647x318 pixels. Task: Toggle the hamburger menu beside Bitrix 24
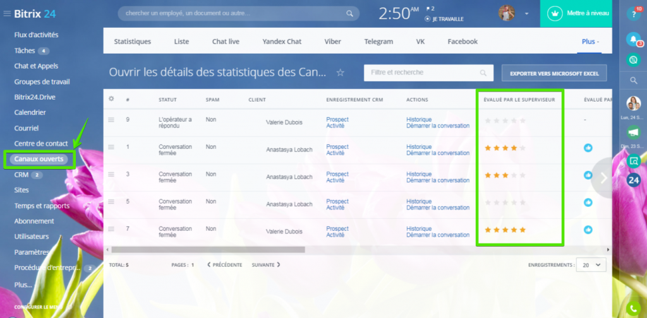(6, 14)
